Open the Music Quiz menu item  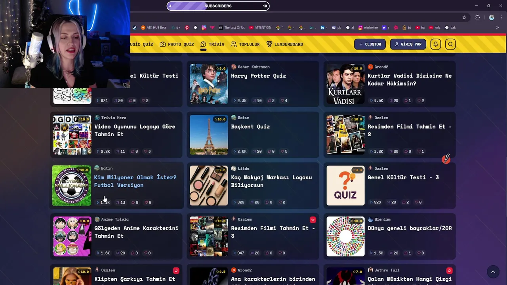(142, 44)
